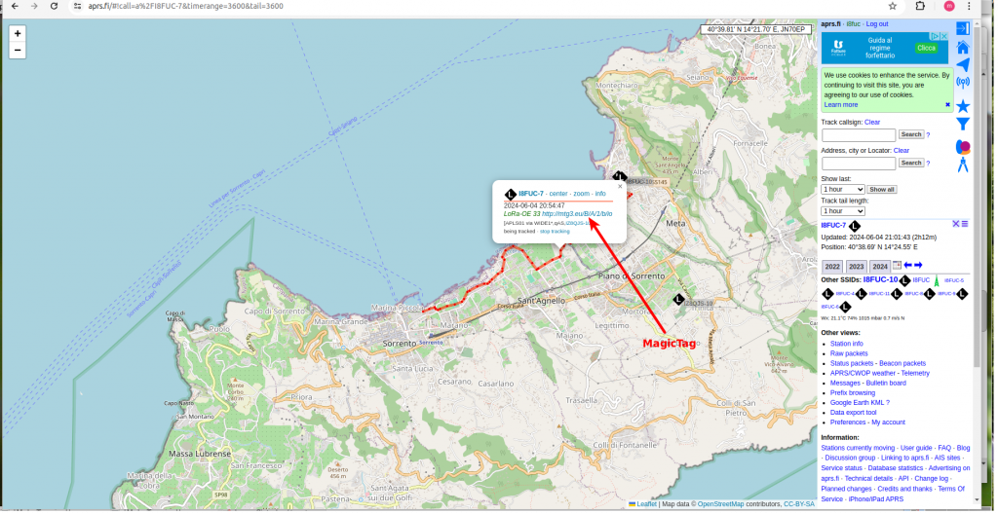Click the colored overlapping blobs icon
This screenshot has width=998, height=514.
pyautogui.click(x=963, y=148)
